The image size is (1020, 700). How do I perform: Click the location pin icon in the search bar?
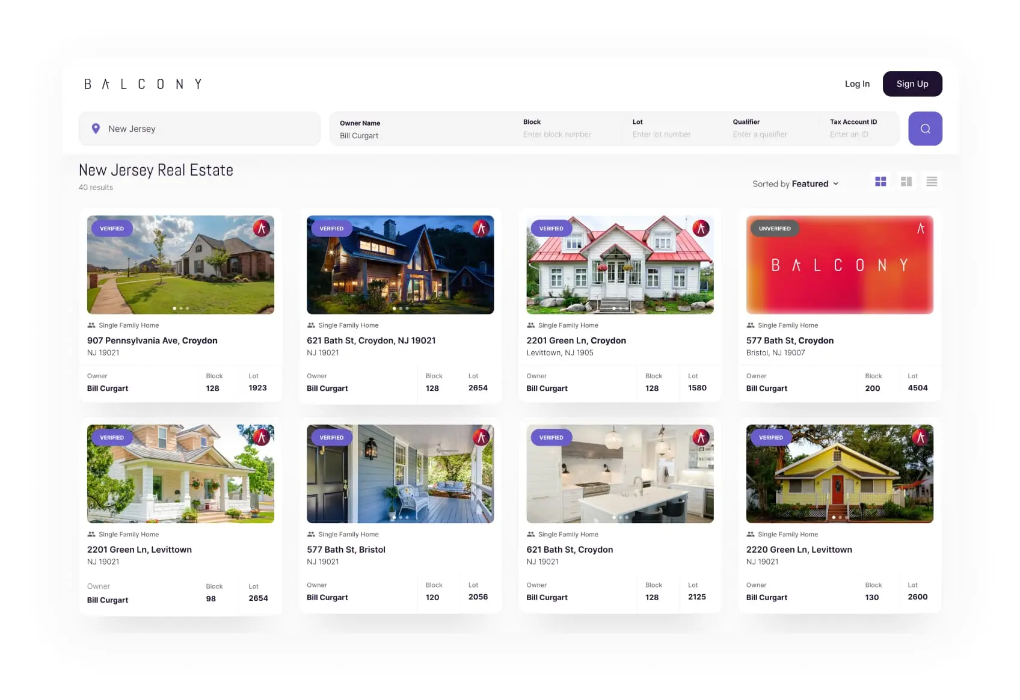tap(96, 128)
